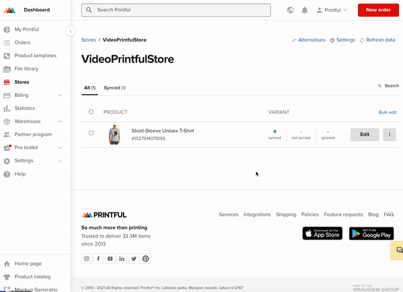This screenshot has width=403, height=292.
Task: Open File library icon in sidebar
Action: (x=7, y=69)
